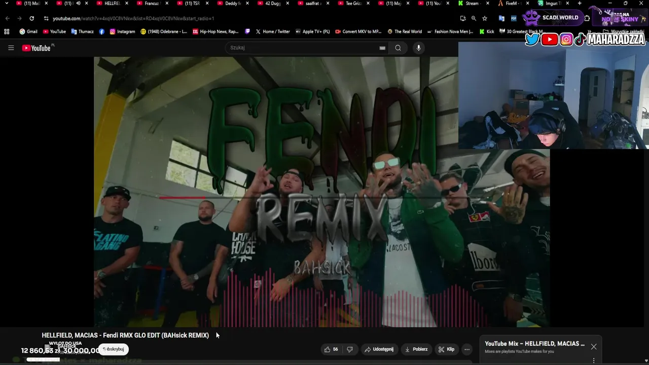
Task: Bookmark this page with star icon
Action: 485,18
